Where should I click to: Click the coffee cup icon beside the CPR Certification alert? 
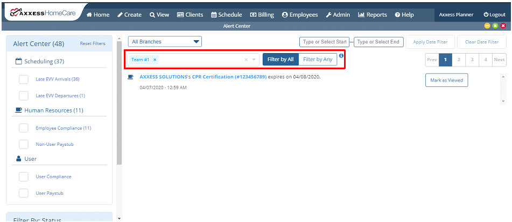click(x=130, y=77)
